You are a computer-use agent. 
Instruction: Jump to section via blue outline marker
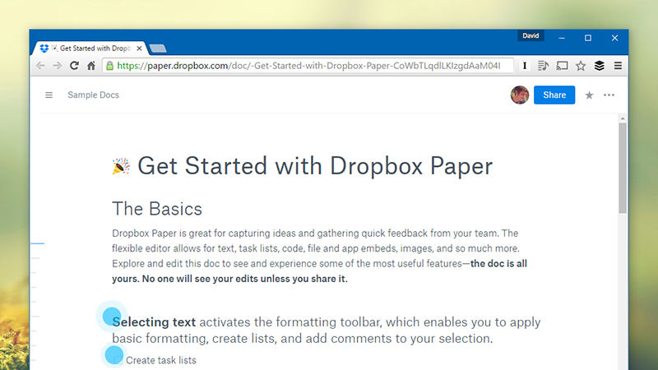pyautogui.click(x=37, y=243)
